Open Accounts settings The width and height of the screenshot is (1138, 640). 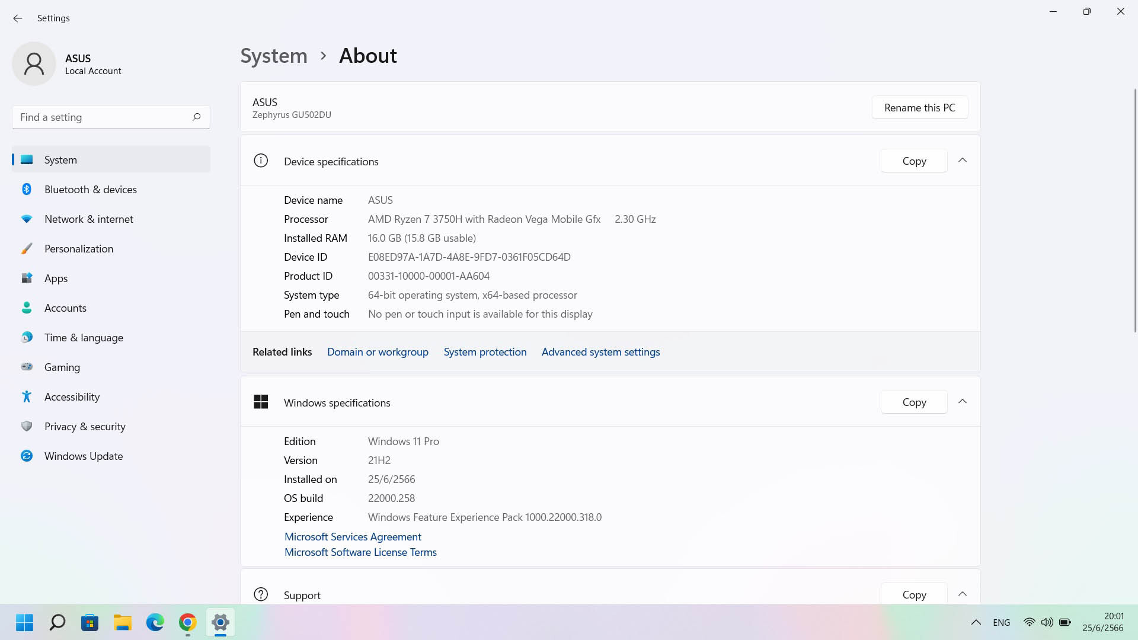click(111, 308)
